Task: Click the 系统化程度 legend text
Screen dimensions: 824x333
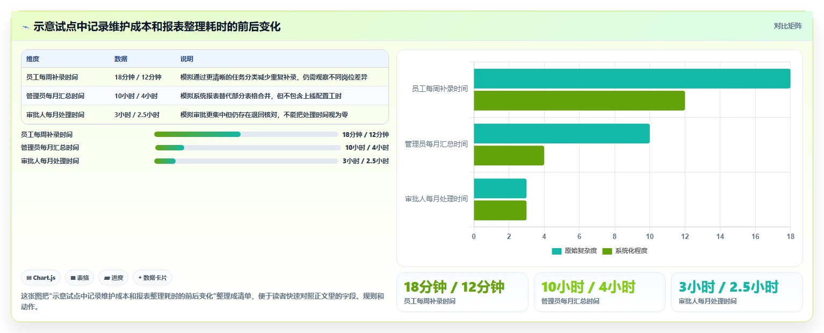Action: pos(631,251)
